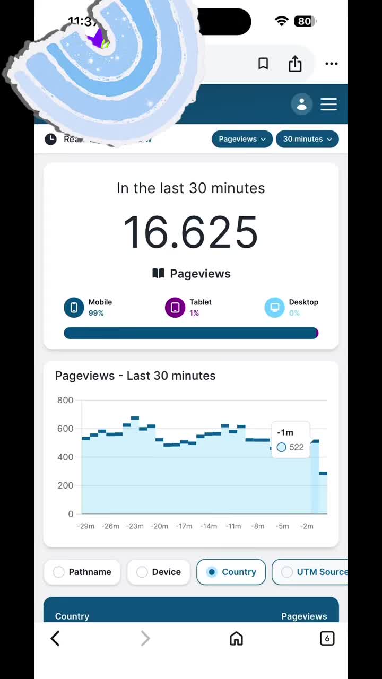Tap the Wi-Fi status icon
Screen dimensions: 382x679
[x=282, y=21]
